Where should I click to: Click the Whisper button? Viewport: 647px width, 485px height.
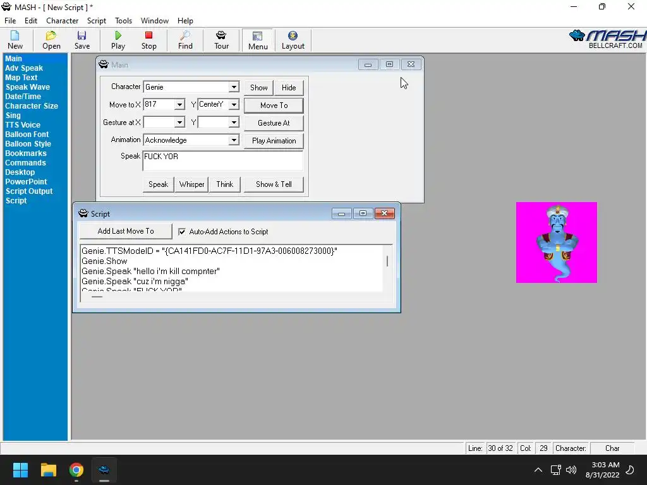tap(191, 184)
